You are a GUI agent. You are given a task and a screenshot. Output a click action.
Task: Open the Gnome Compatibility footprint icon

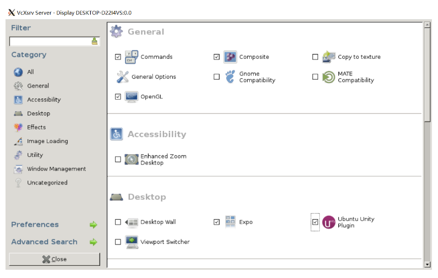(230, 77)
